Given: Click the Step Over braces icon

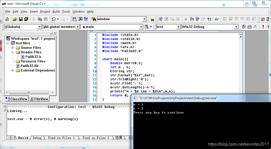Looking at the screenshot, I should point(197,19).
